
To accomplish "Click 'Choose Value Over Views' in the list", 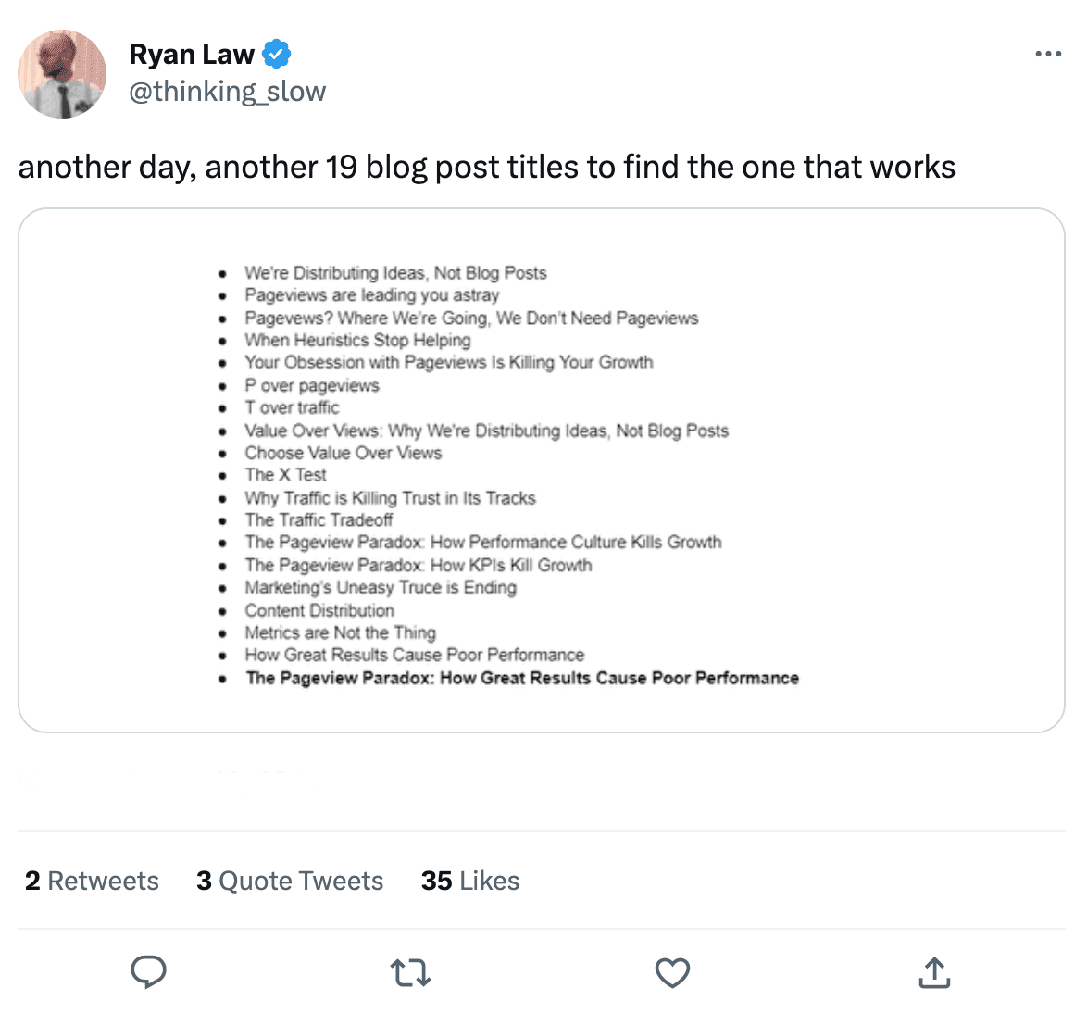I will tap(343, 453).
